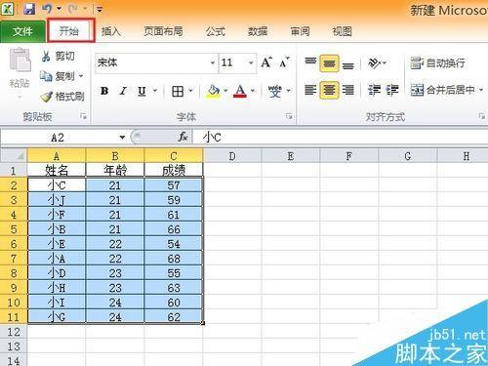
Task: Expand the font size dropdown arrow
Action: (x=251, y=62)
